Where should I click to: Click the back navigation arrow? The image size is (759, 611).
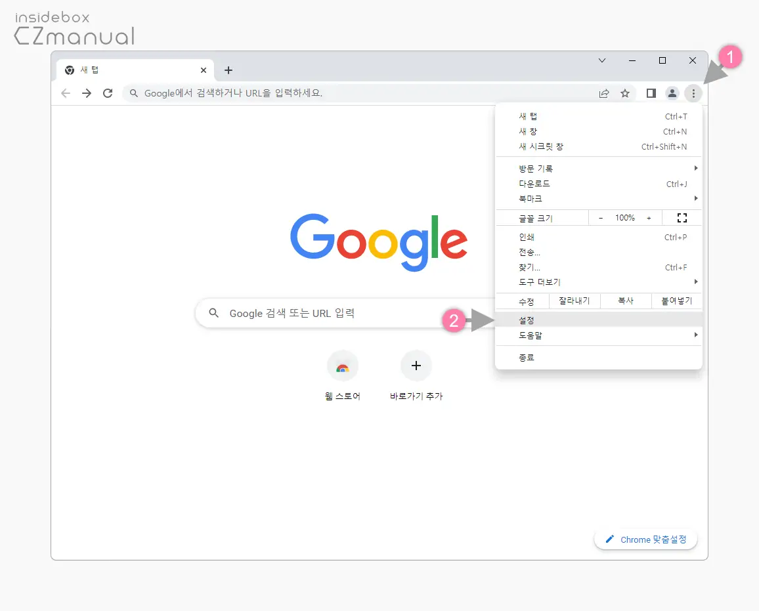[66, 93]
